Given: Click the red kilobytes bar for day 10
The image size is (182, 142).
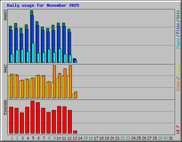Looking at the screenshot, I should tap(59, 120).
